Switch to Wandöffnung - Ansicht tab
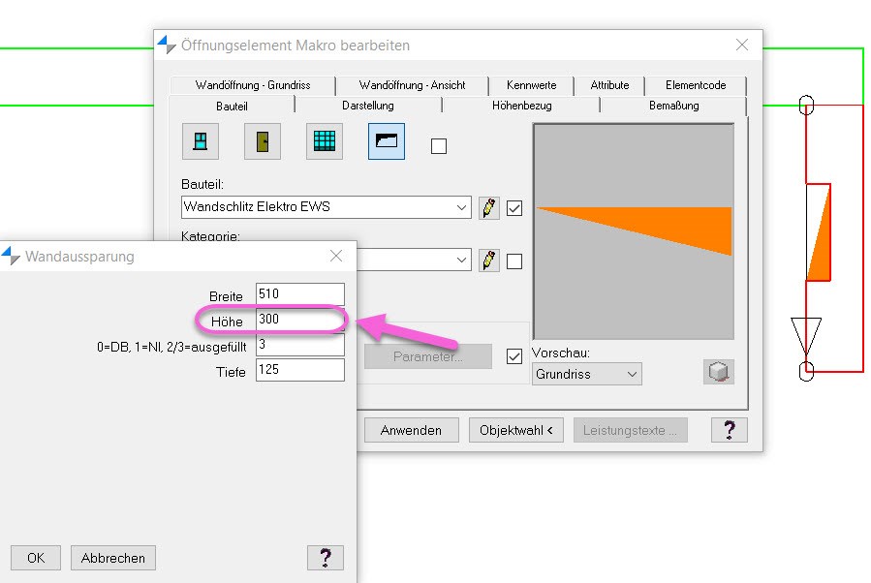This screenshot has width=871, height=583. [x=412, y=85]
